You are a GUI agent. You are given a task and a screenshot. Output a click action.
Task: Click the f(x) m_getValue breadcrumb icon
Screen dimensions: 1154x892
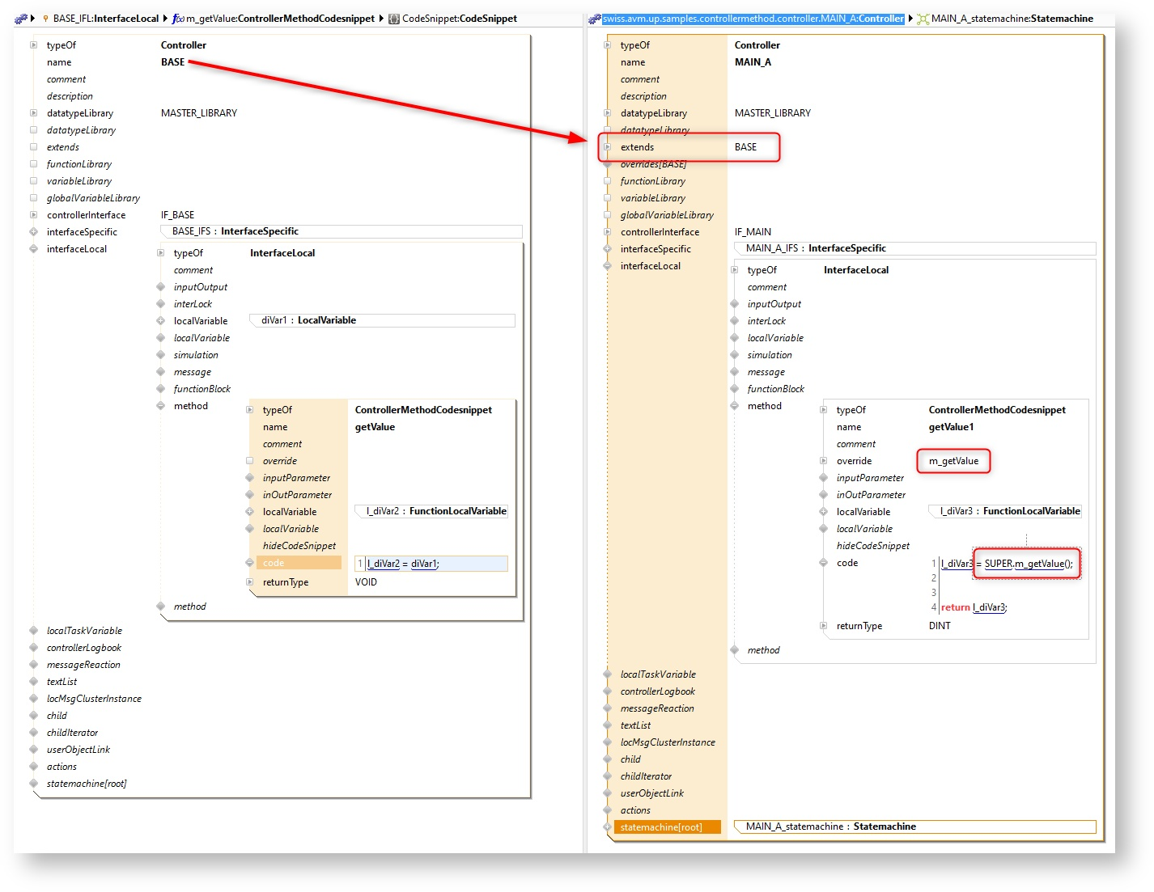pos(177,19)
